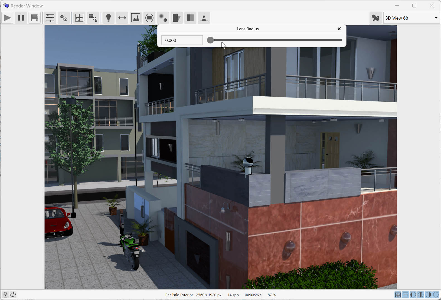Save the rendered image with the floppy icon

point(35,18)
